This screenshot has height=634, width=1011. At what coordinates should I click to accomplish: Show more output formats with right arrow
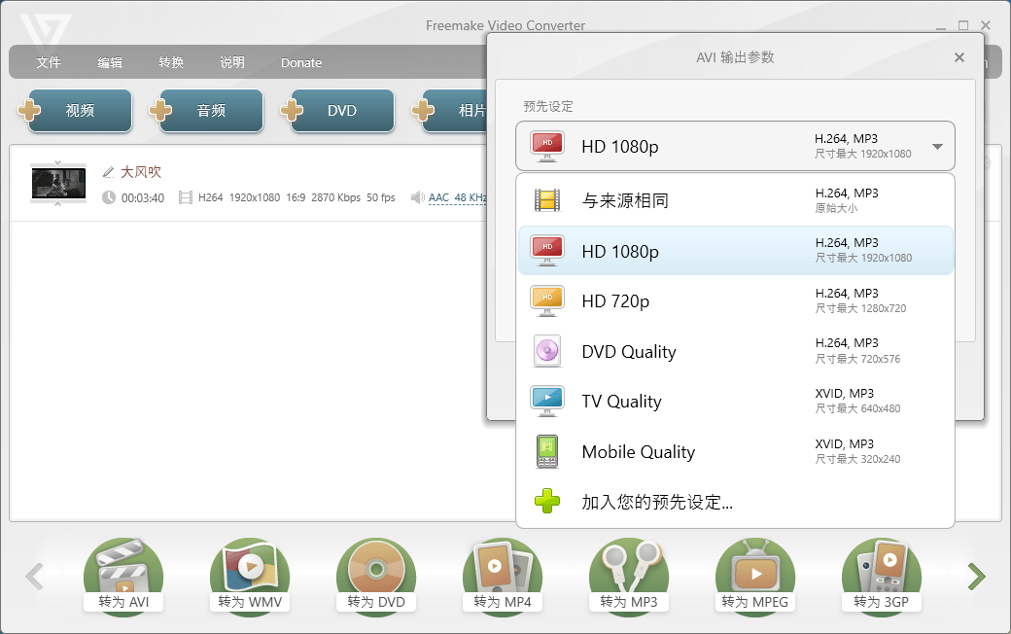(977, 577)
